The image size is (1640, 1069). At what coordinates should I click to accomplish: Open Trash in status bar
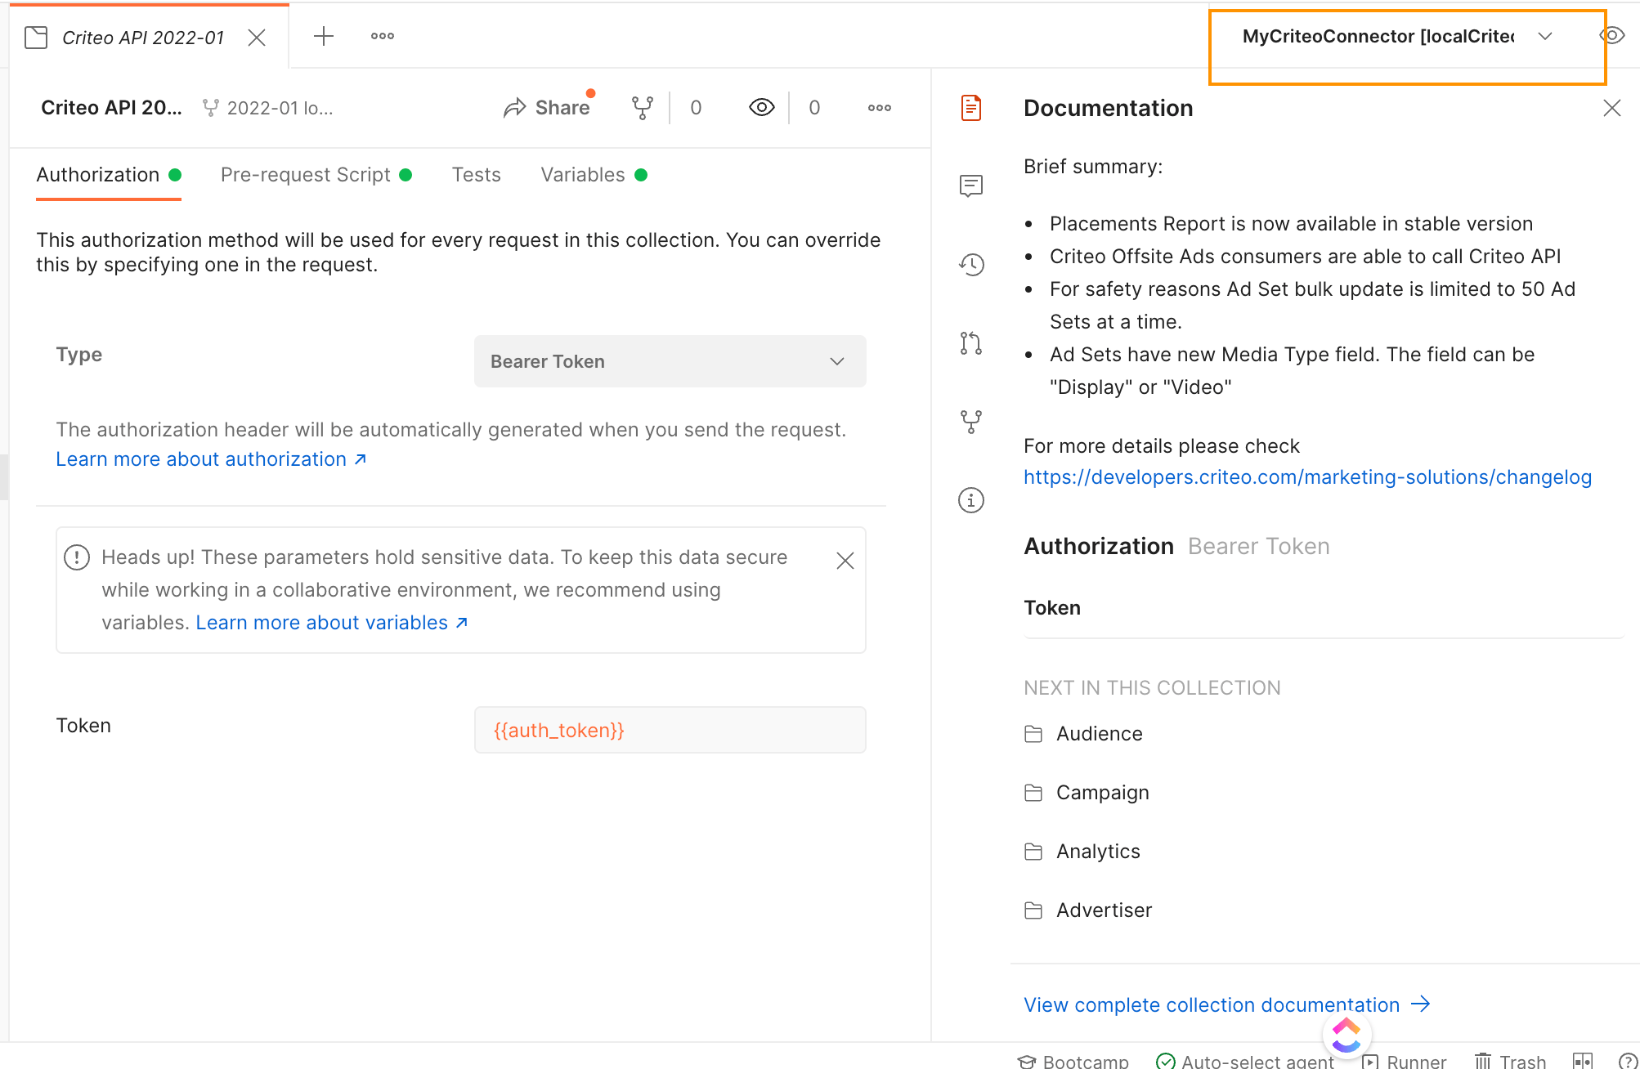pos(1511,1061)
